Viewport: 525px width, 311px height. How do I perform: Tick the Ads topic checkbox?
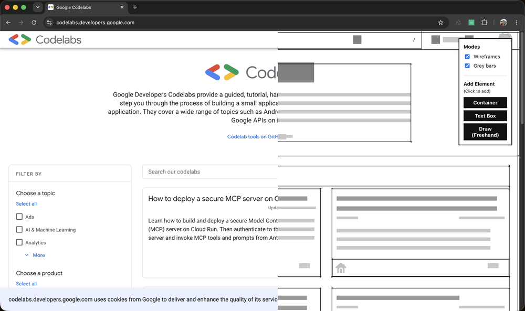click(x=19, y=217)
